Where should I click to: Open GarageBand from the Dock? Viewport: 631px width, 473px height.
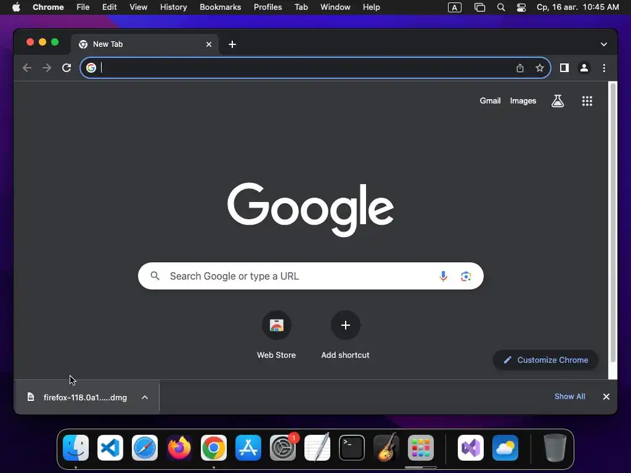pyautogui.click(x=386, y=448)
